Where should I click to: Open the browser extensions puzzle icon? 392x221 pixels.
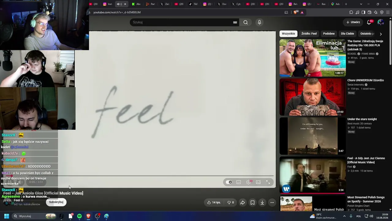tap(351, 12)
